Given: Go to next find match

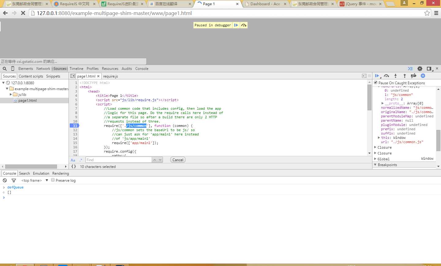Looking at the screenshot, I should (160, 160).
